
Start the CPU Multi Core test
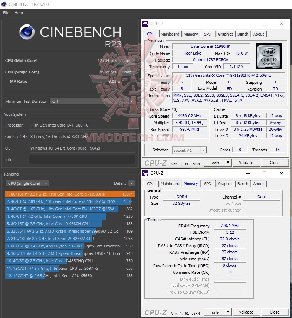[127, 60]
